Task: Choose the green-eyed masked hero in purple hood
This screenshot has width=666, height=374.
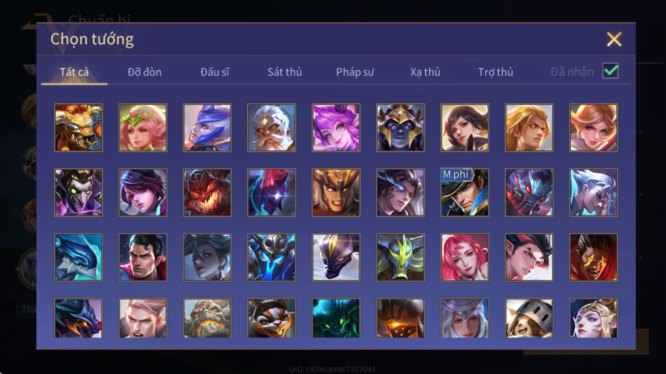Action: [78, 192]
